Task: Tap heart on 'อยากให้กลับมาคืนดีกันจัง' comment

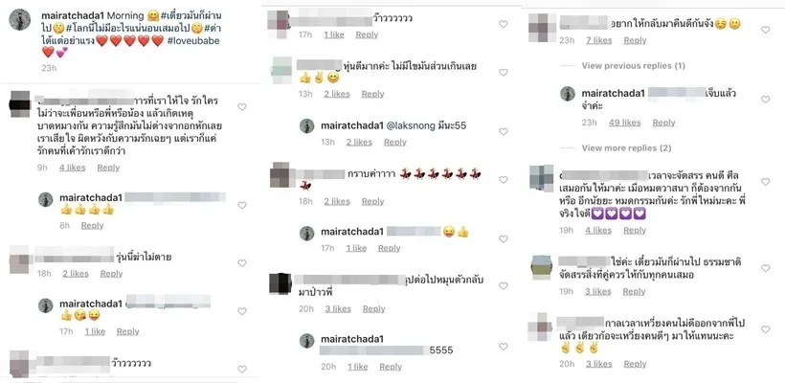Action: [765, 30]
